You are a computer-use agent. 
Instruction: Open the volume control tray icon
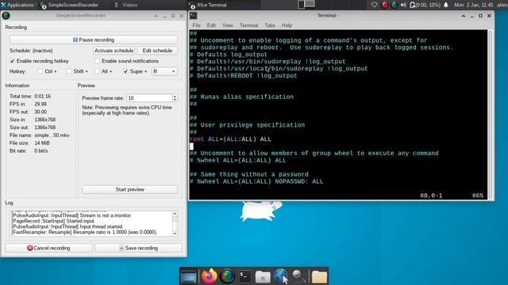tap(403, 5)
